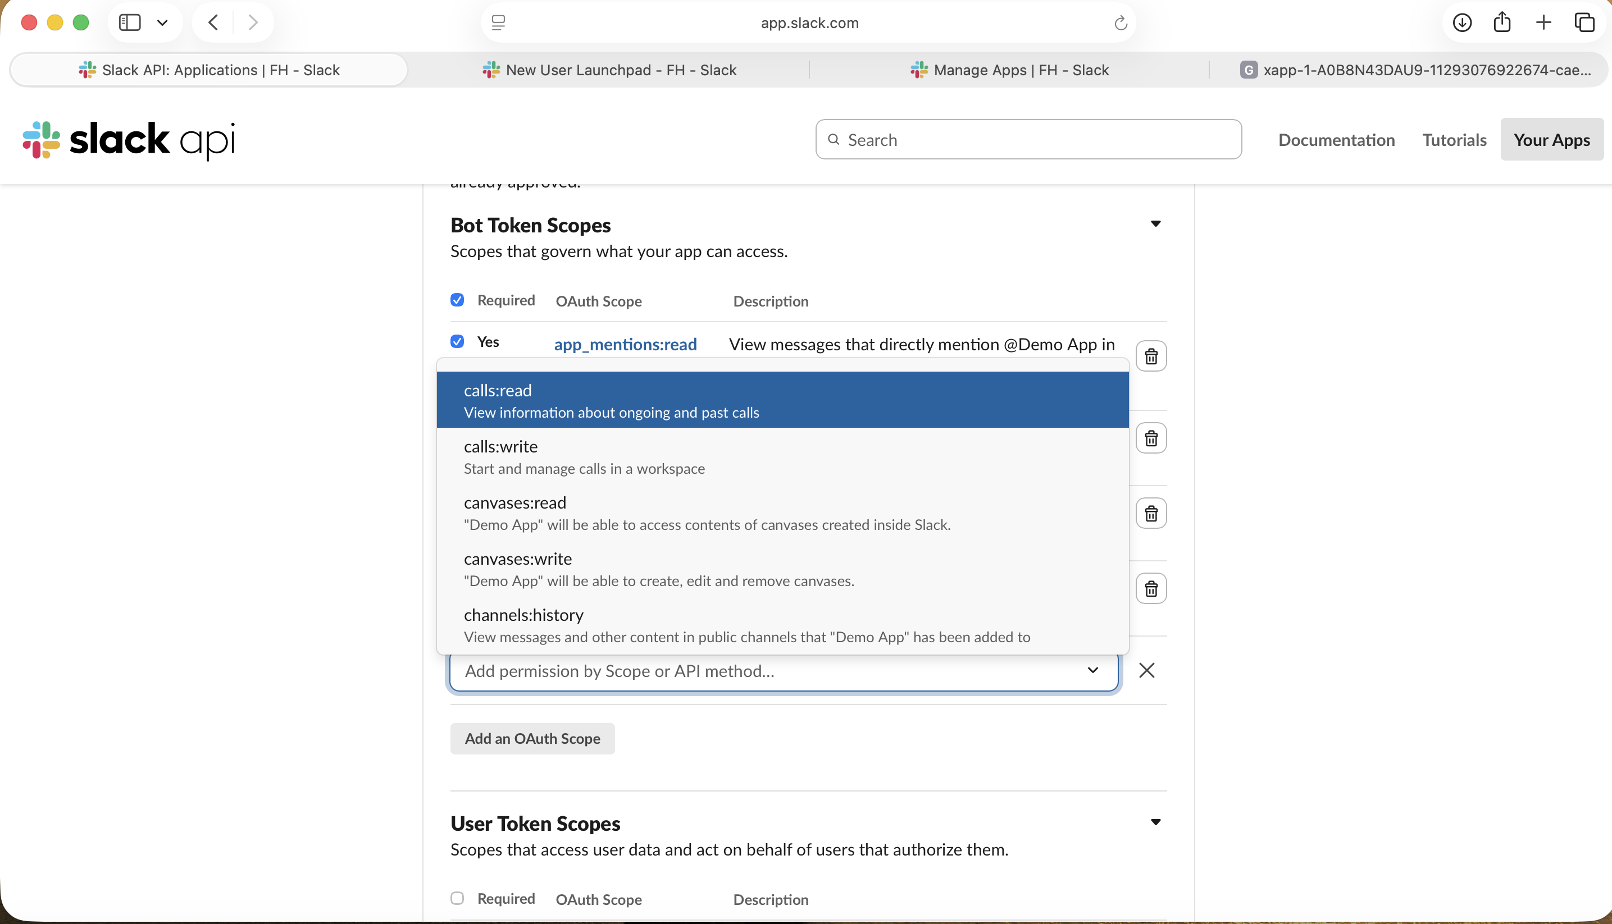The height and width of the screenshot is (924, 1612).
Task: Uncheck the Yes checkbox for app_mentions:read
Action: click(457, 341)
